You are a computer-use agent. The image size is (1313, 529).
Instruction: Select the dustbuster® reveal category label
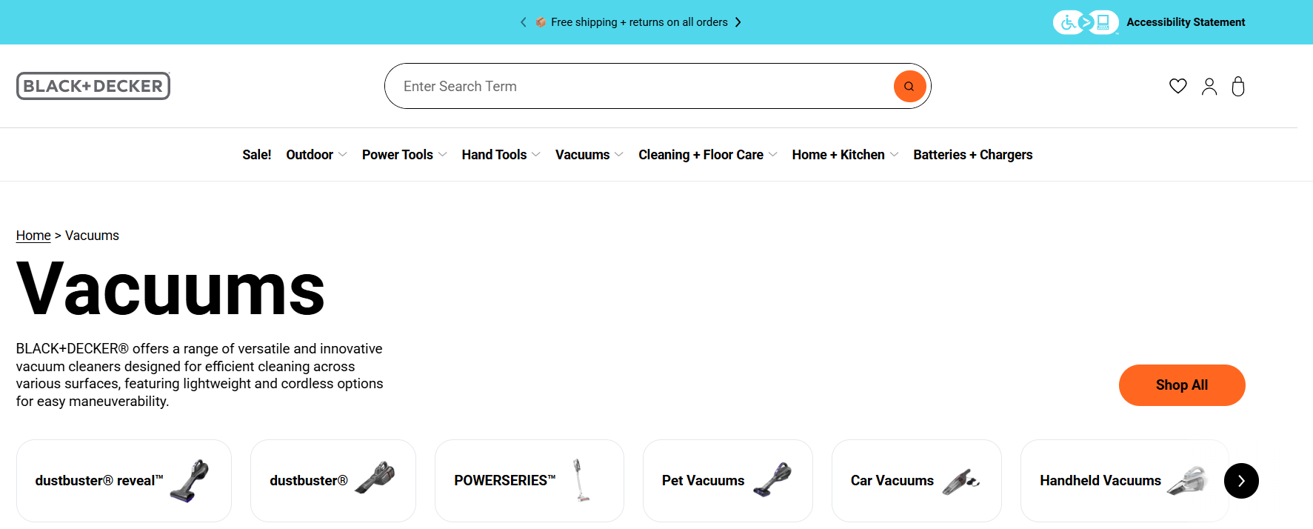[x=99, y=481]
